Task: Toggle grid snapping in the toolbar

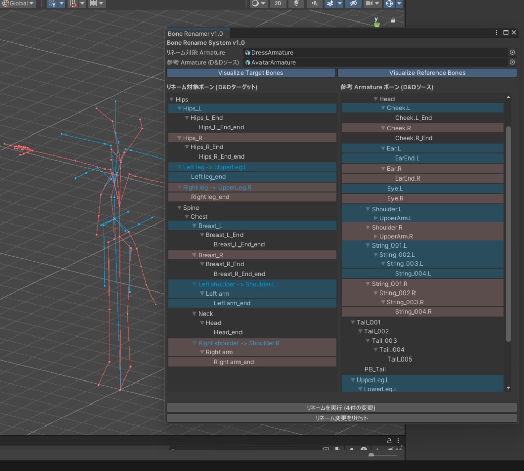Action: pos(73,4)
